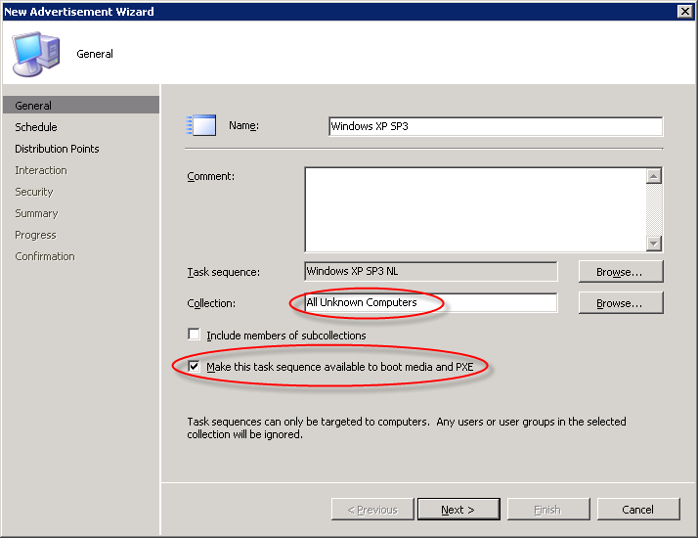Click the Comment: label
This screenshot has width=698, height=538.
point(210,176)
